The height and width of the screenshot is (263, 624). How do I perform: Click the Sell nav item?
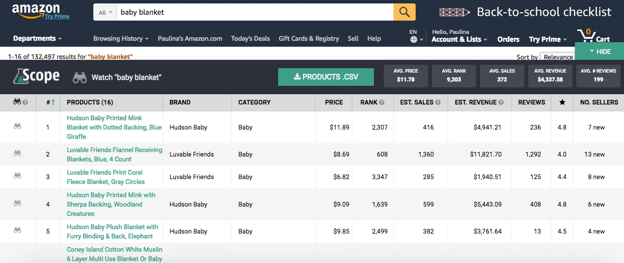click(x=353, y=38)
